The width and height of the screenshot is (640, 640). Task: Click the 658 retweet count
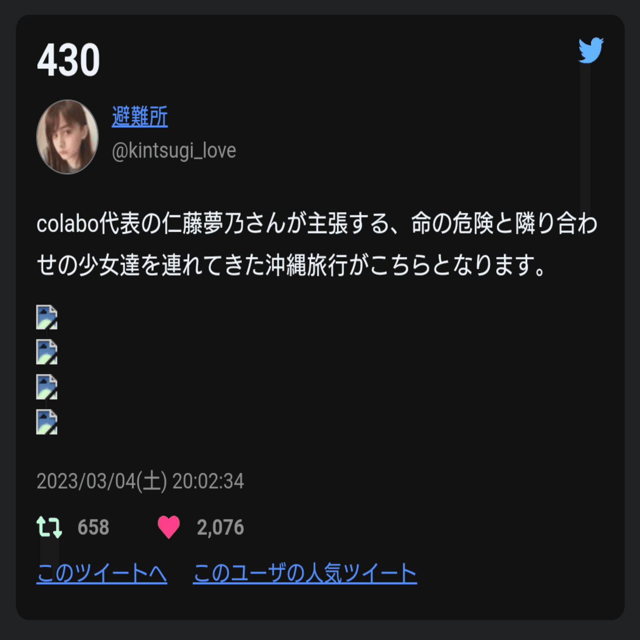coord(93,527)
